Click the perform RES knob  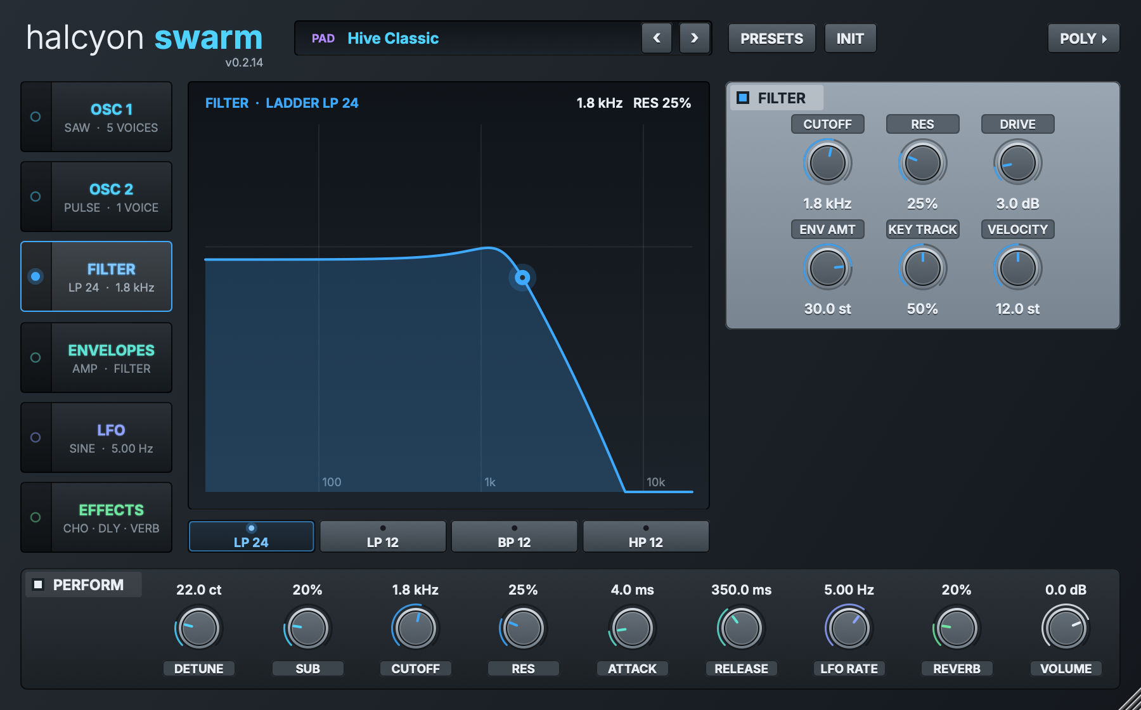524,628
